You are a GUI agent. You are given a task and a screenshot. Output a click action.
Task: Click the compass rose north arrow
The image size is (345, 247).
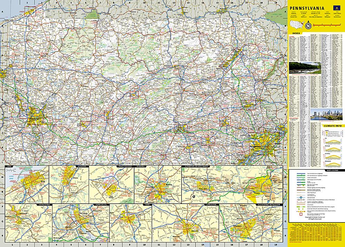pos(308,25)
